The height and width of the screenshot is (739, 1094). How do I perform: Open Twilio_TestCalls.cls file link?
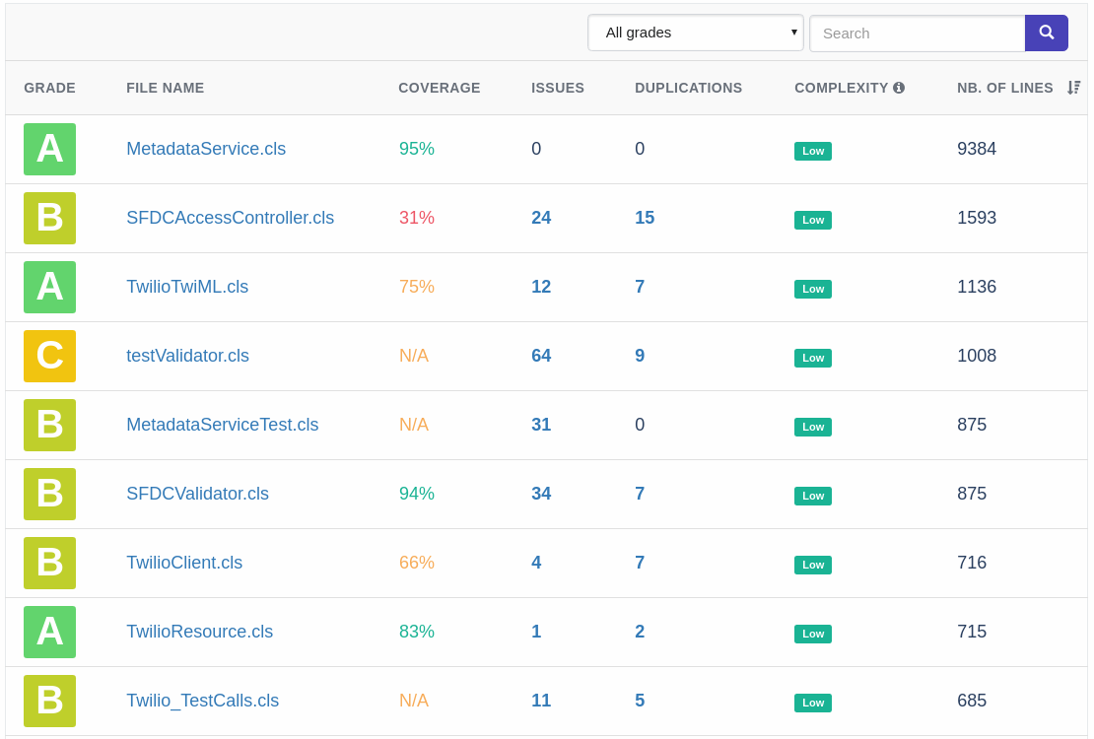202,701
